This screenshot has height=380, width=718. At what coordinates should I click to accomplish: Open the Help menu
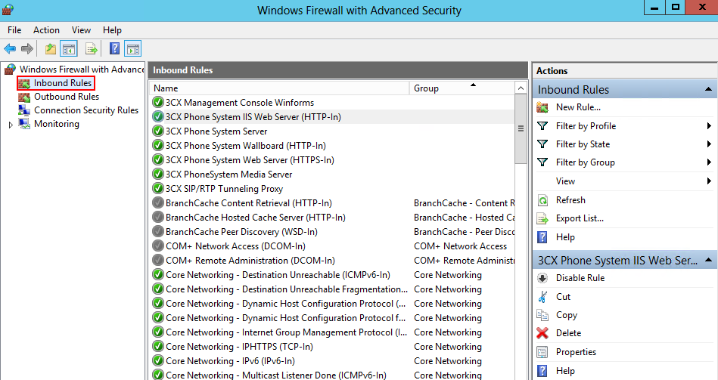coord(112,30)
